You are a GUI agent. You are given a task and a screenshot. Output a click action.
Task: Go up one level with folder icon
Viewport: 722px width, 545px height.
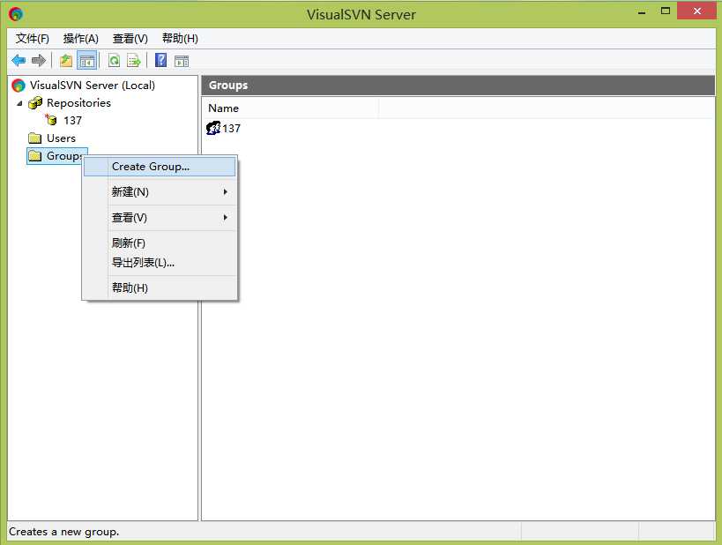(x=66, y=60)
